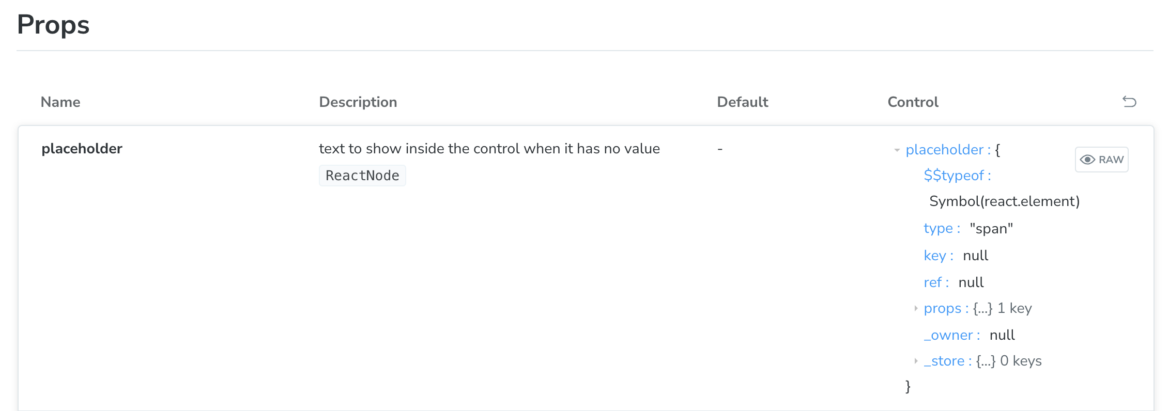Viewport: 1169px width, 411px height.
Task: Expand the props node with 1 key
Action: pyautogui.click(x=916, y=308)
